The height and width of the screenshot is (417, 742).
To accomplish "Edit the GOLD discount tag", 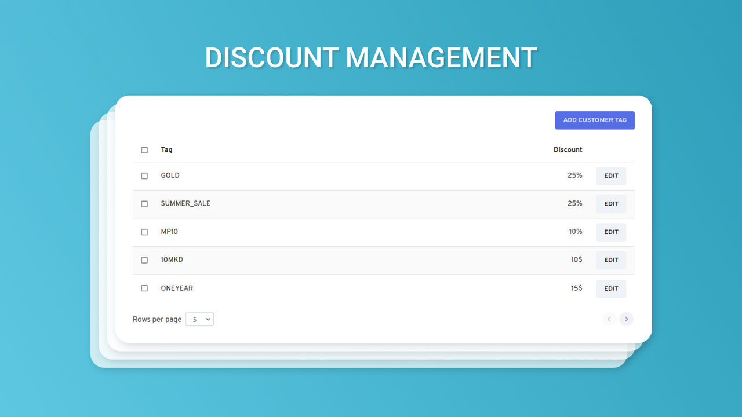I will pos(611,175).
